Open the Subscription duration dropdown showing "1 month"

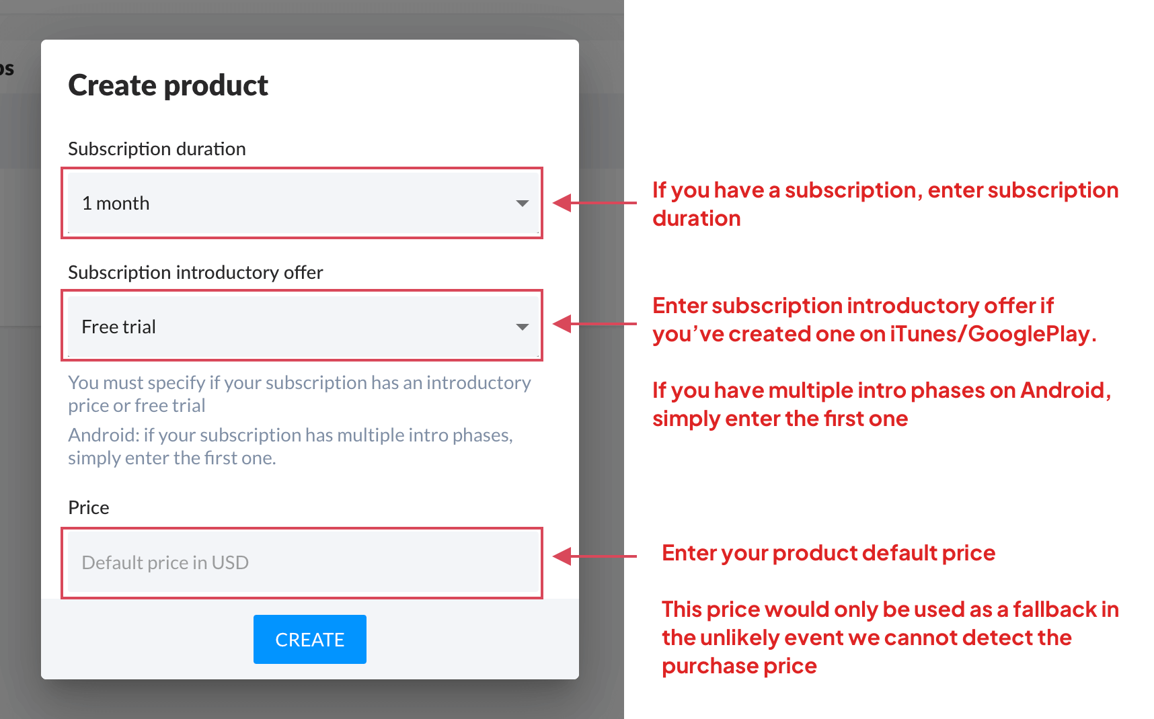click(302, 203)
